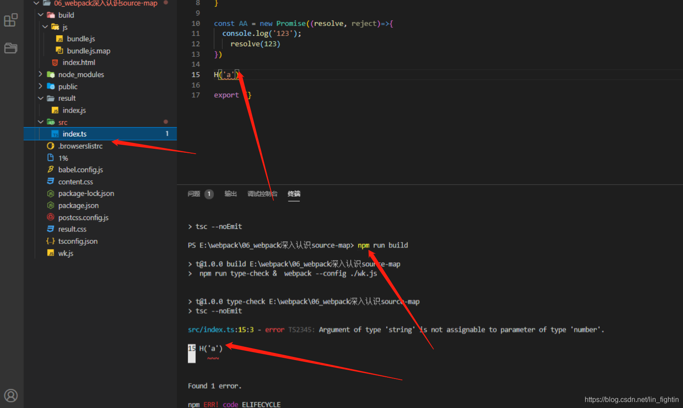Click the bundle.js file icon
Screen dimensions: 683x408
pos(60,39)
